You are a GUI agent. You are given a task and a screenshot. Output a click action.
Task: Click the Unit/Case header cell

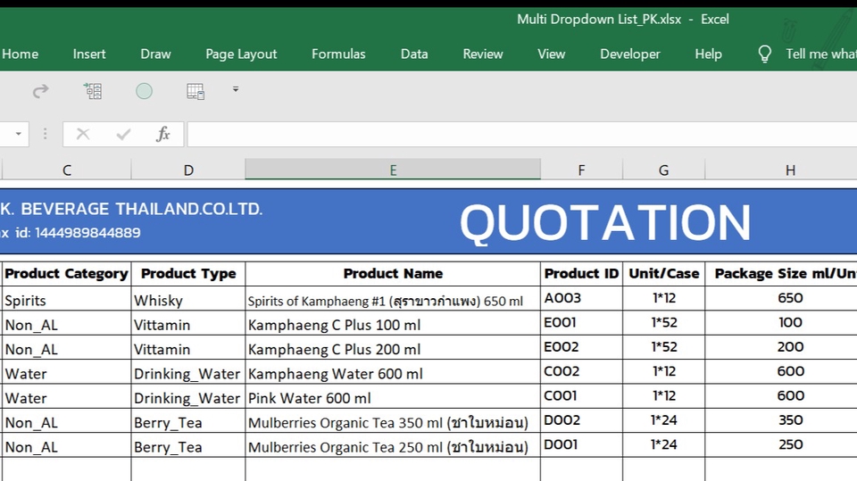[x=663, y=273]
